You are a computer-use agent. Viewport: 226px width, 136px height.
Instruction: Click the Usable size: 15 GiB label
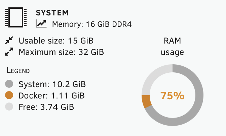pyautogui.click(x=56, y=41)
